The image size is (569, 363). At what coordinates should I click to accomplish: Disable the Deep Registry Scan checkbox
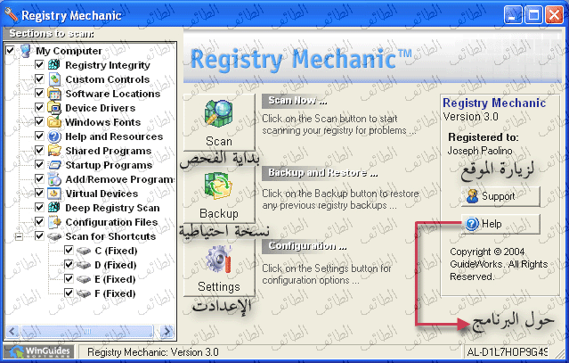coord(39,207)
